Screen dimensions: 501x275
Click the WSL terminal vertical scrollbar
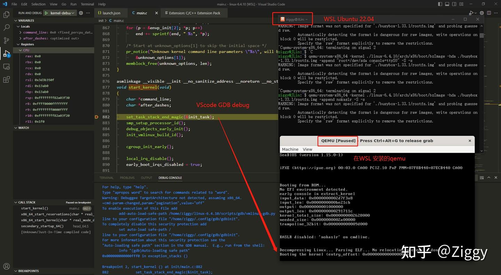[482, 35]
